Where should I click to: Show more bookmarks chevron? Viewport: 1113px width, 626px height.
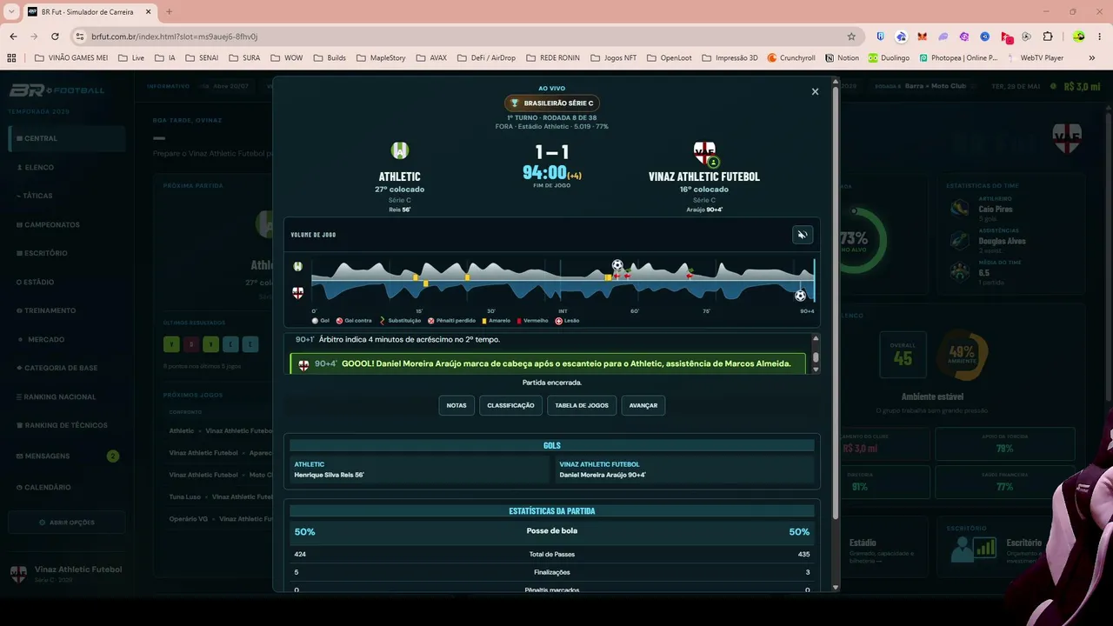click(1092, 58)
